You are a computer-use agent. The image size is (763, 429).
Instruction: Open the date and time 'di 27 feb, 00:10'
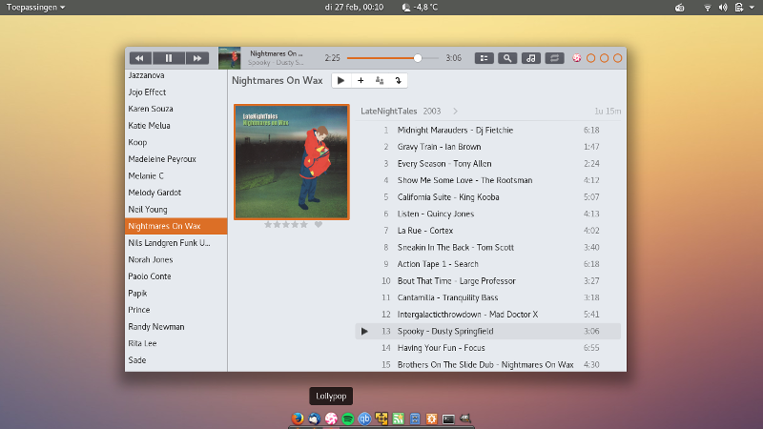(x=354, y=8)
